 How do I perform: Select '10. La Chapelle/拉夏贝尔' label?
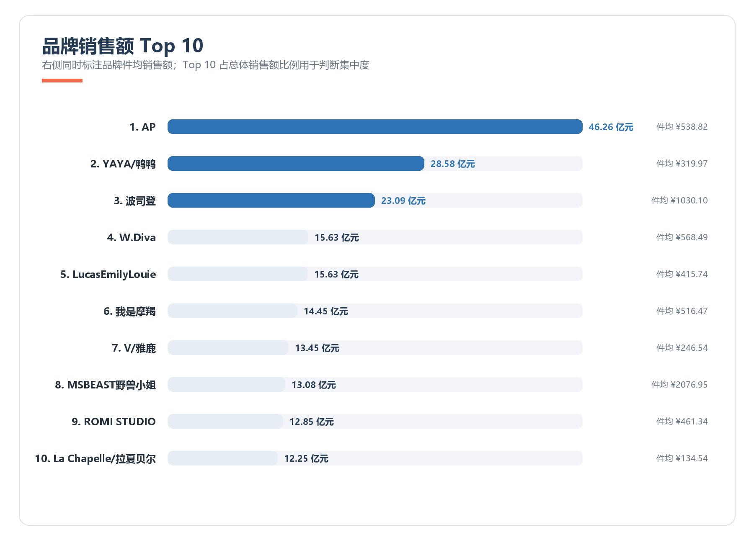coord(95,458)
